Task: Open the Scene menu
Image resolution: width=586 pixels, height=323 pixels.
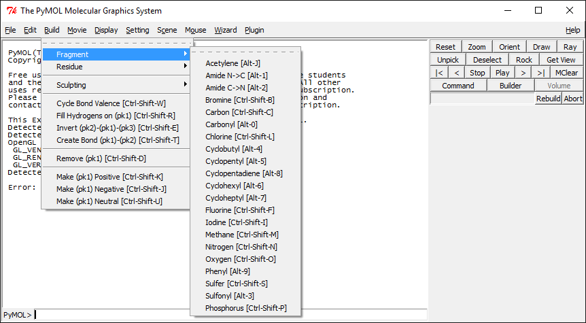Action: (167, 31)
